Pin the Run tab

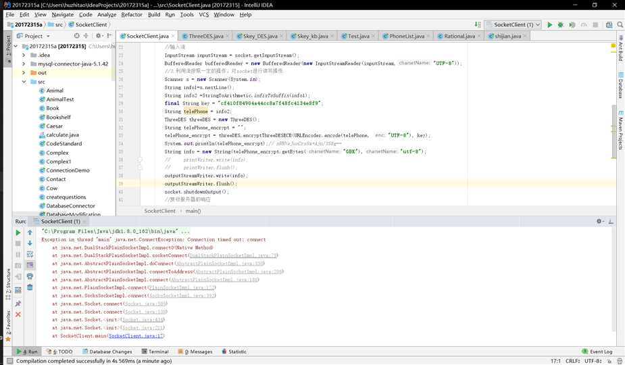click(18, 303)
